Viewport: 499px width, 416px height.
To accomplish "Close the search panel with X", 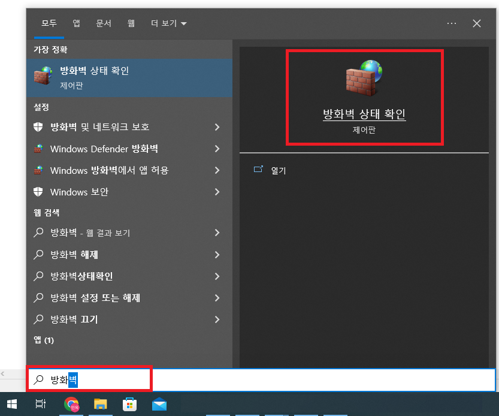I will [477, 23].
